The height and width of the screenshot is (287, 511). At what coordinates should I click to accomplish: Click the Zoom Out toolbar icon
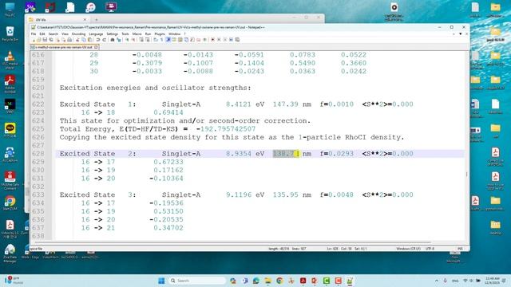click(x=133, y=40)
